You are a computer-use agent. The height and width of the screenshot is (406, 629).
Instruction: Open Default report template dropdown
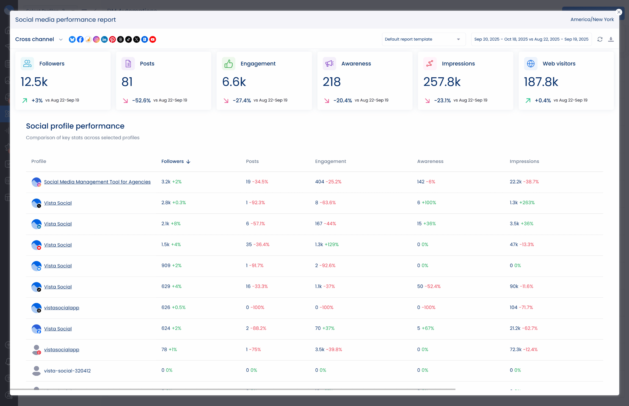point(423,39)
